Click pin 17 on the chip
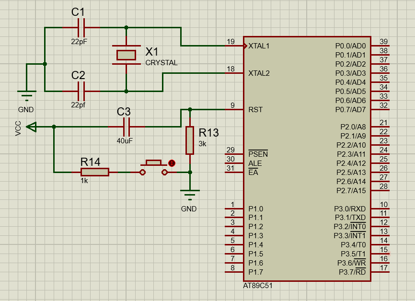Image resolution: width=415 pixels, height=301 pixels. pos(380,272)
